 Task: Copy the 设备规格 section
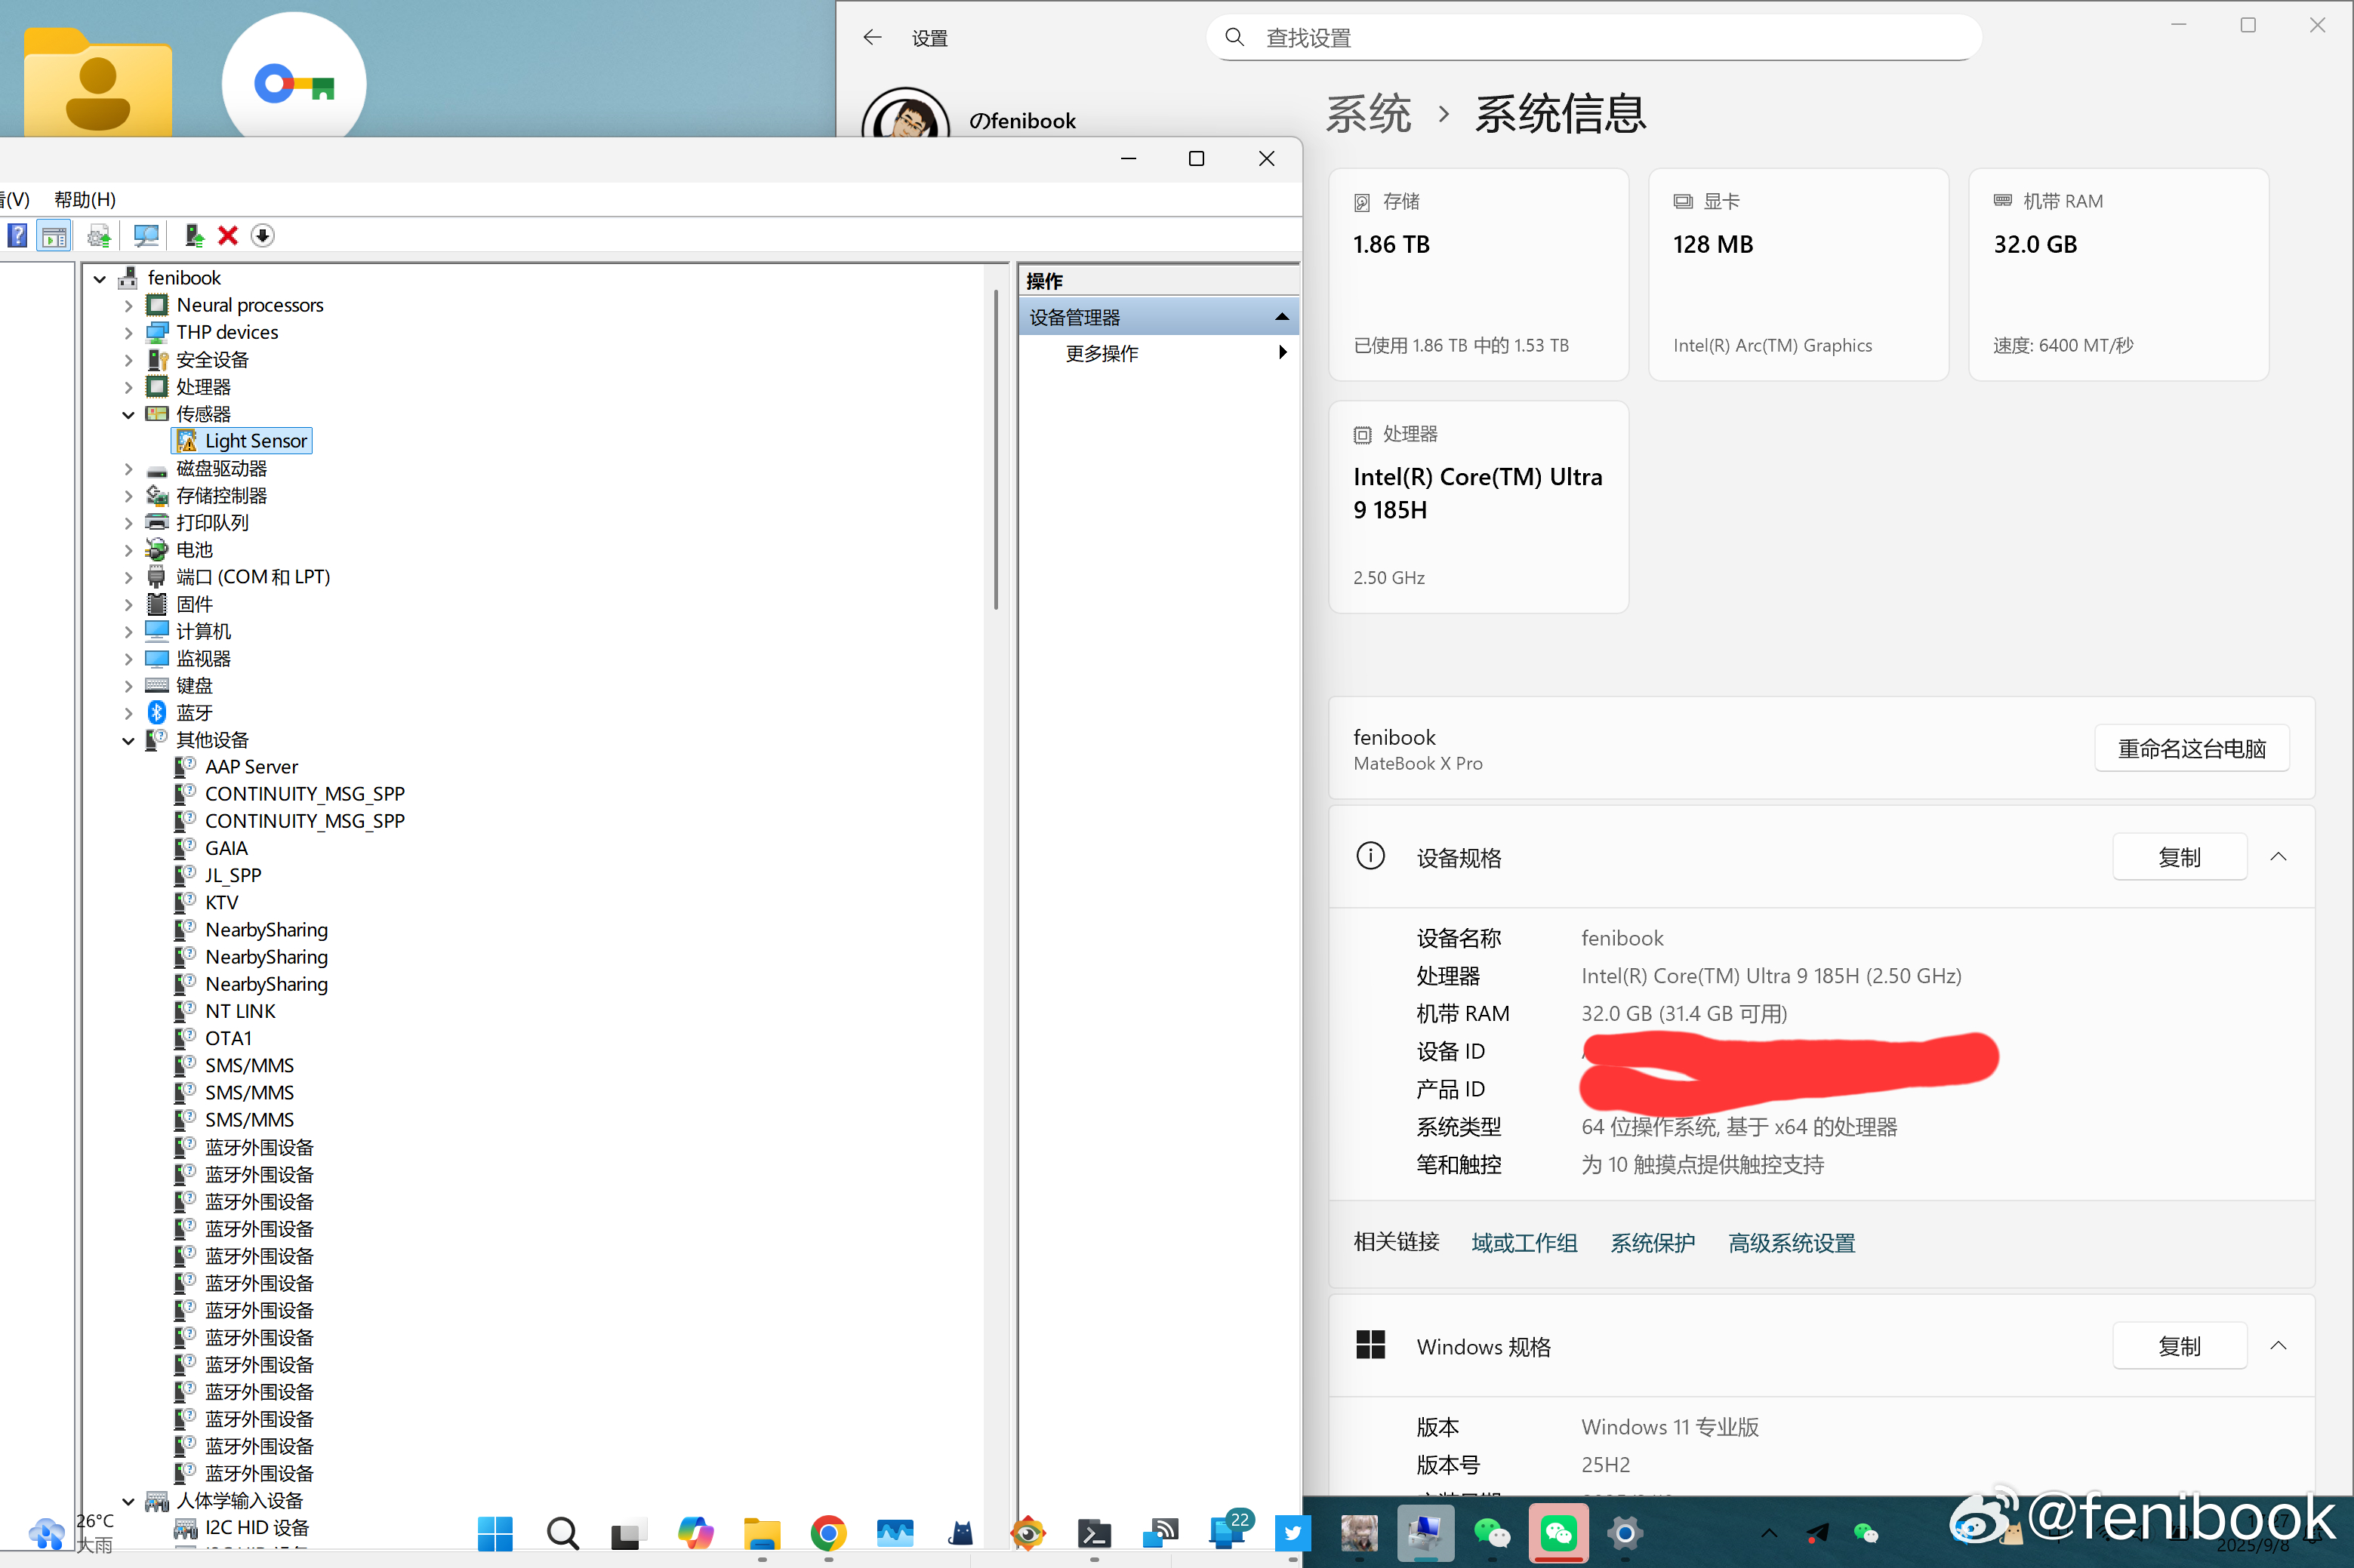pos(2180,858)
